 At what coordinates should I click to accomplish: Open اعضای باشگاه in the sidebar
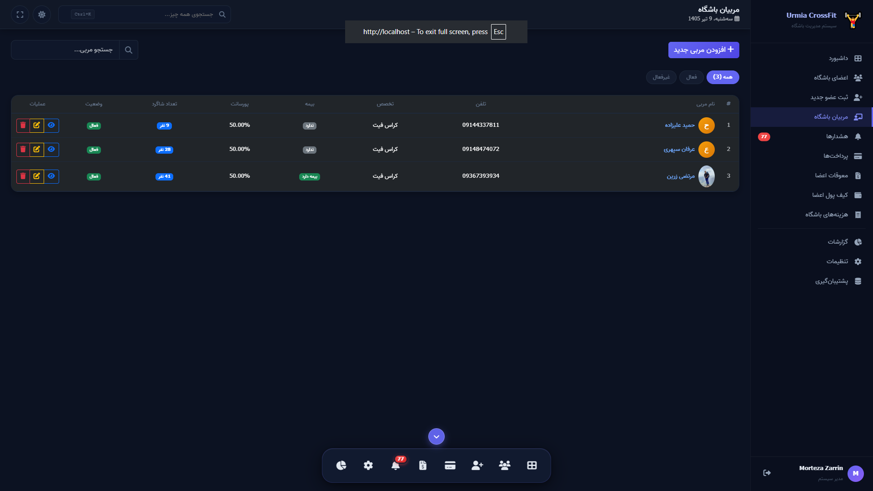812,78
